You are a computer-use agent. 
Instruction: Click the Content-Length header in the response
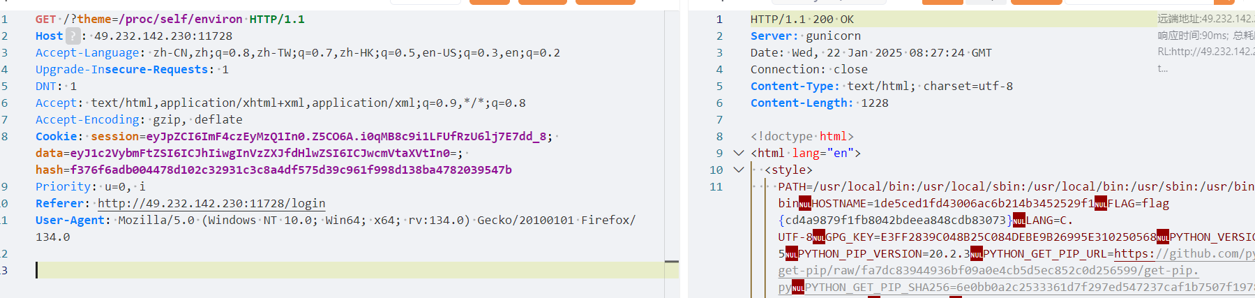click(801, 103)
